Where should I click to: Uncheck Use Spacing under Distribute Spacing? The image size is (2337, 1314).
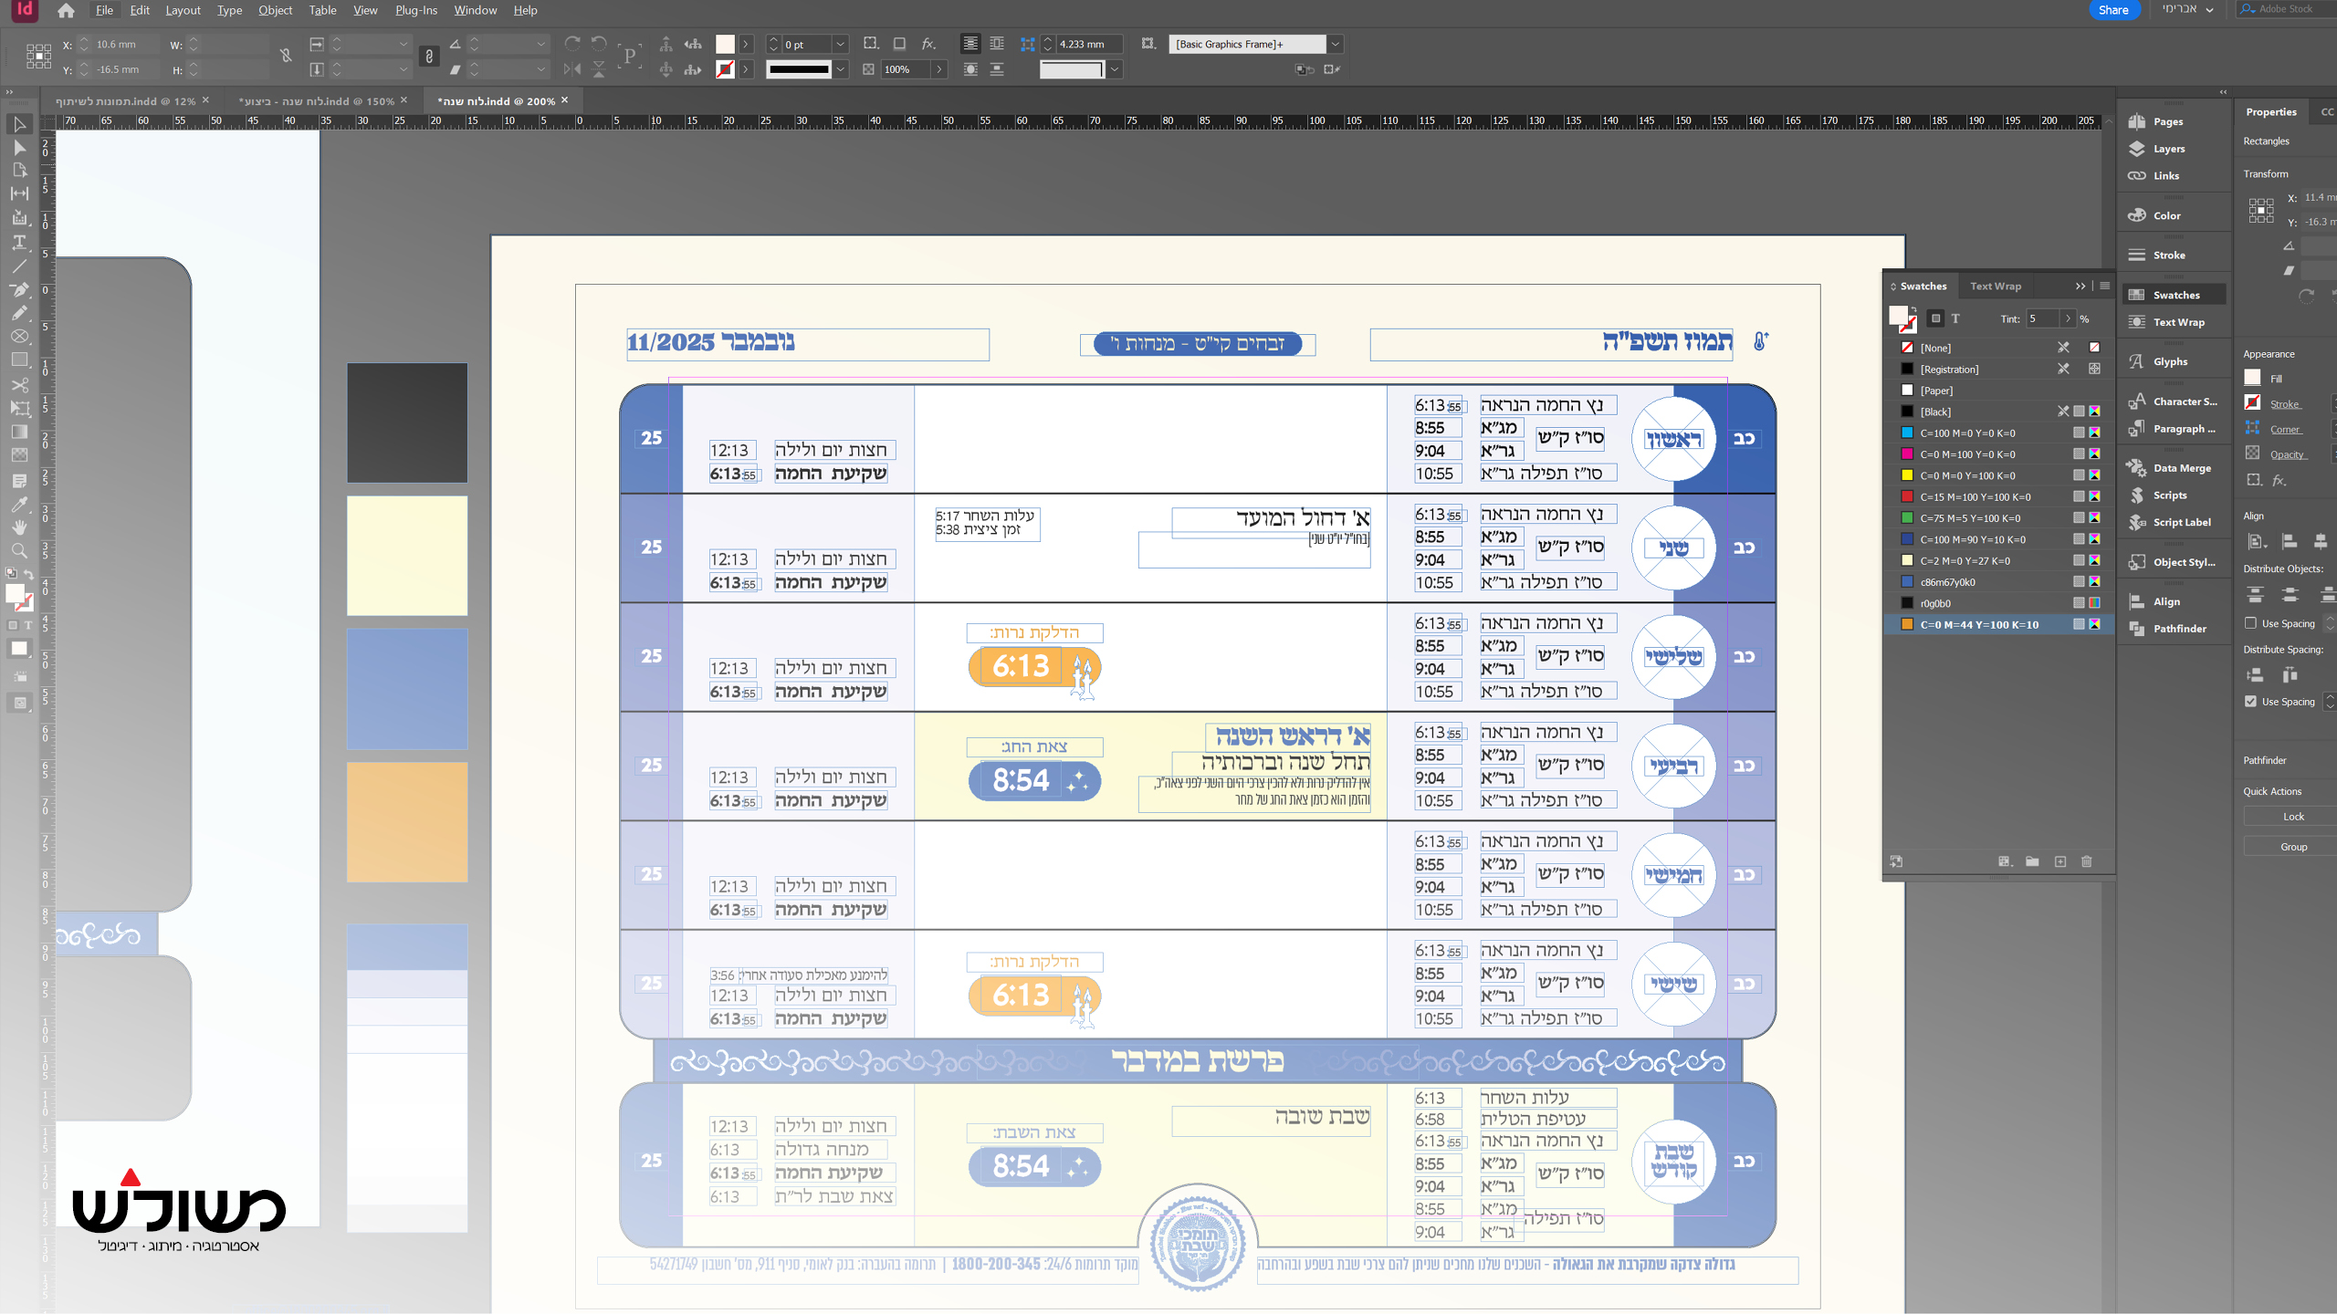pos(2250,702)
